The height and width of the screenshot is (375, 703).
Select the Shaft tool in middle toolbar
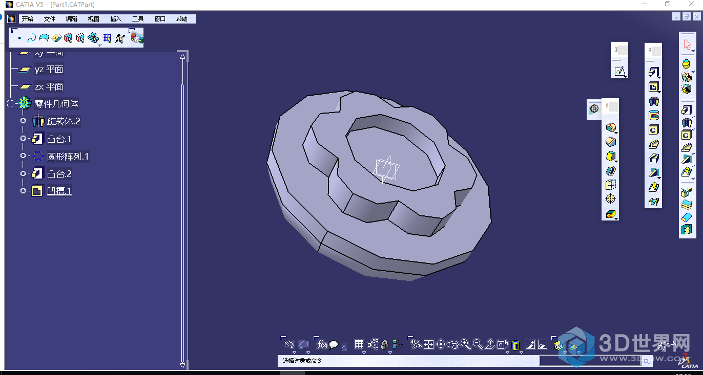[653, 101]
